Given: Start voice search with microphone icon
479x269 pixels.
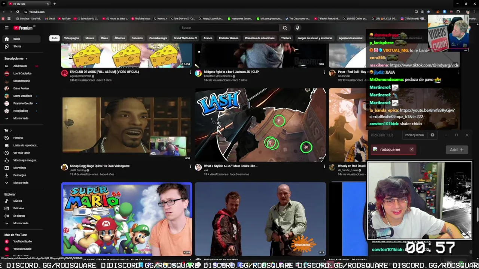Looking at the screenshot, I should [x=298, y=28].
